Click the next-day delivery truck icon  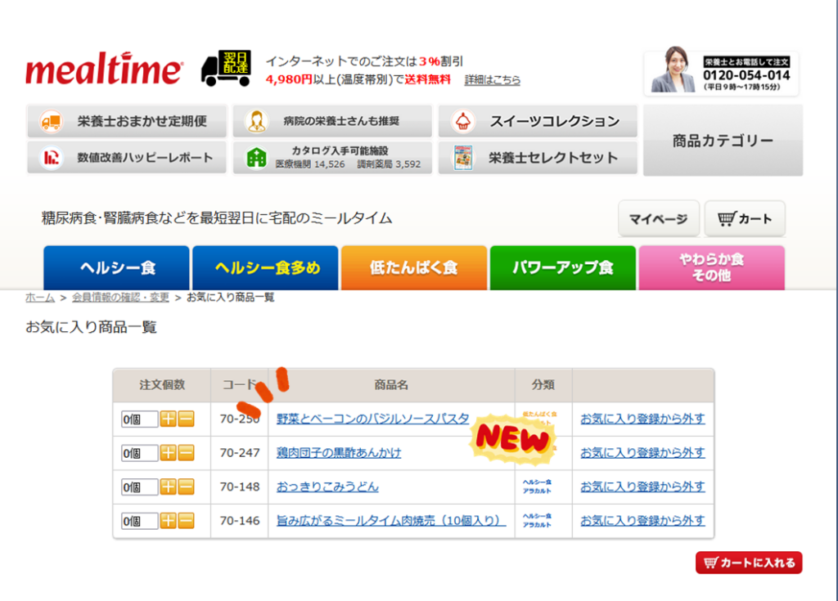225,70
